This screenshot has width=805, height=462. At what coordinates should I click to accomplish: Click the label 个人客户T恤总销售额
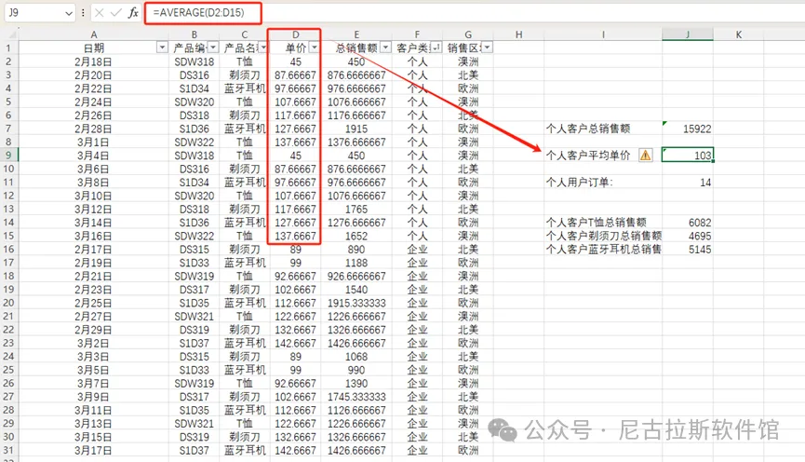coord(596,223)
